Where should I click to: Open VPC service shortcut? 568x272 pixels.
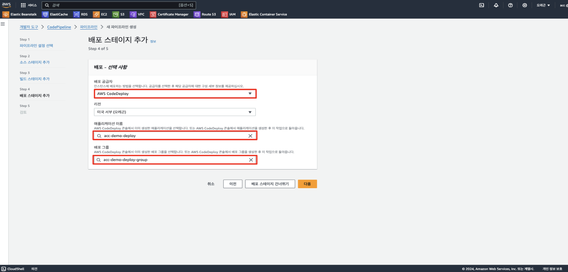(137, 14)
